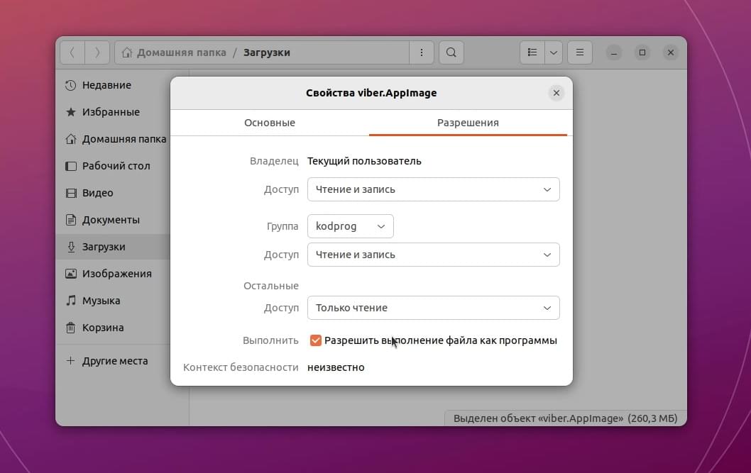This screenshot has width=751, height=473.
Task: Open the path bar three-dot menu
Action: tap(422, 52)
